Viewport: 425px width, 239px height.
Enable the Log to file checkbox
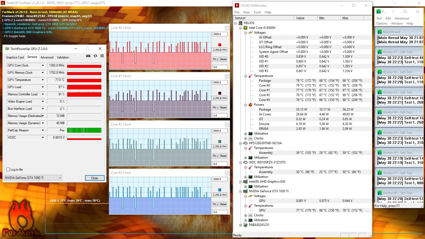pos(8,170)
